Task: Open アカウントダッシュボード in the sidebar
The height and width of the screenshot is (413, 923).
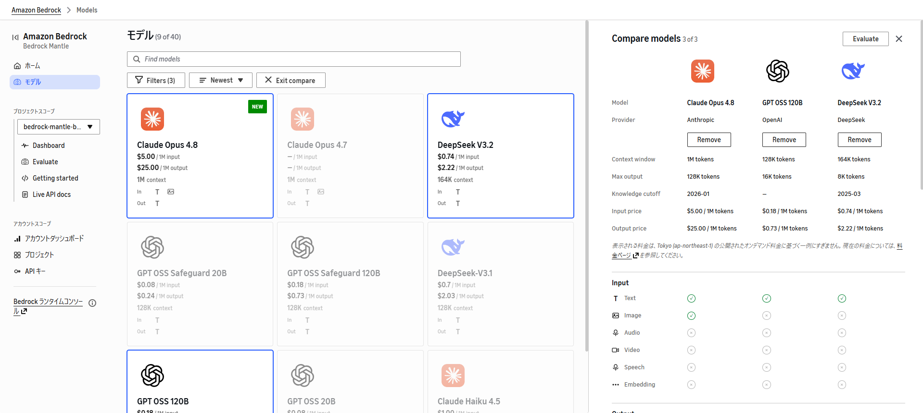Action: [x=55, y=239]
